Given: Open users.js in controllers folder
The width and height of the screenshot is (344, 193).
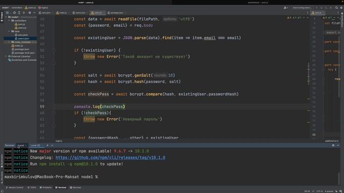Looking at the screenshot, I should coord(20,28).
